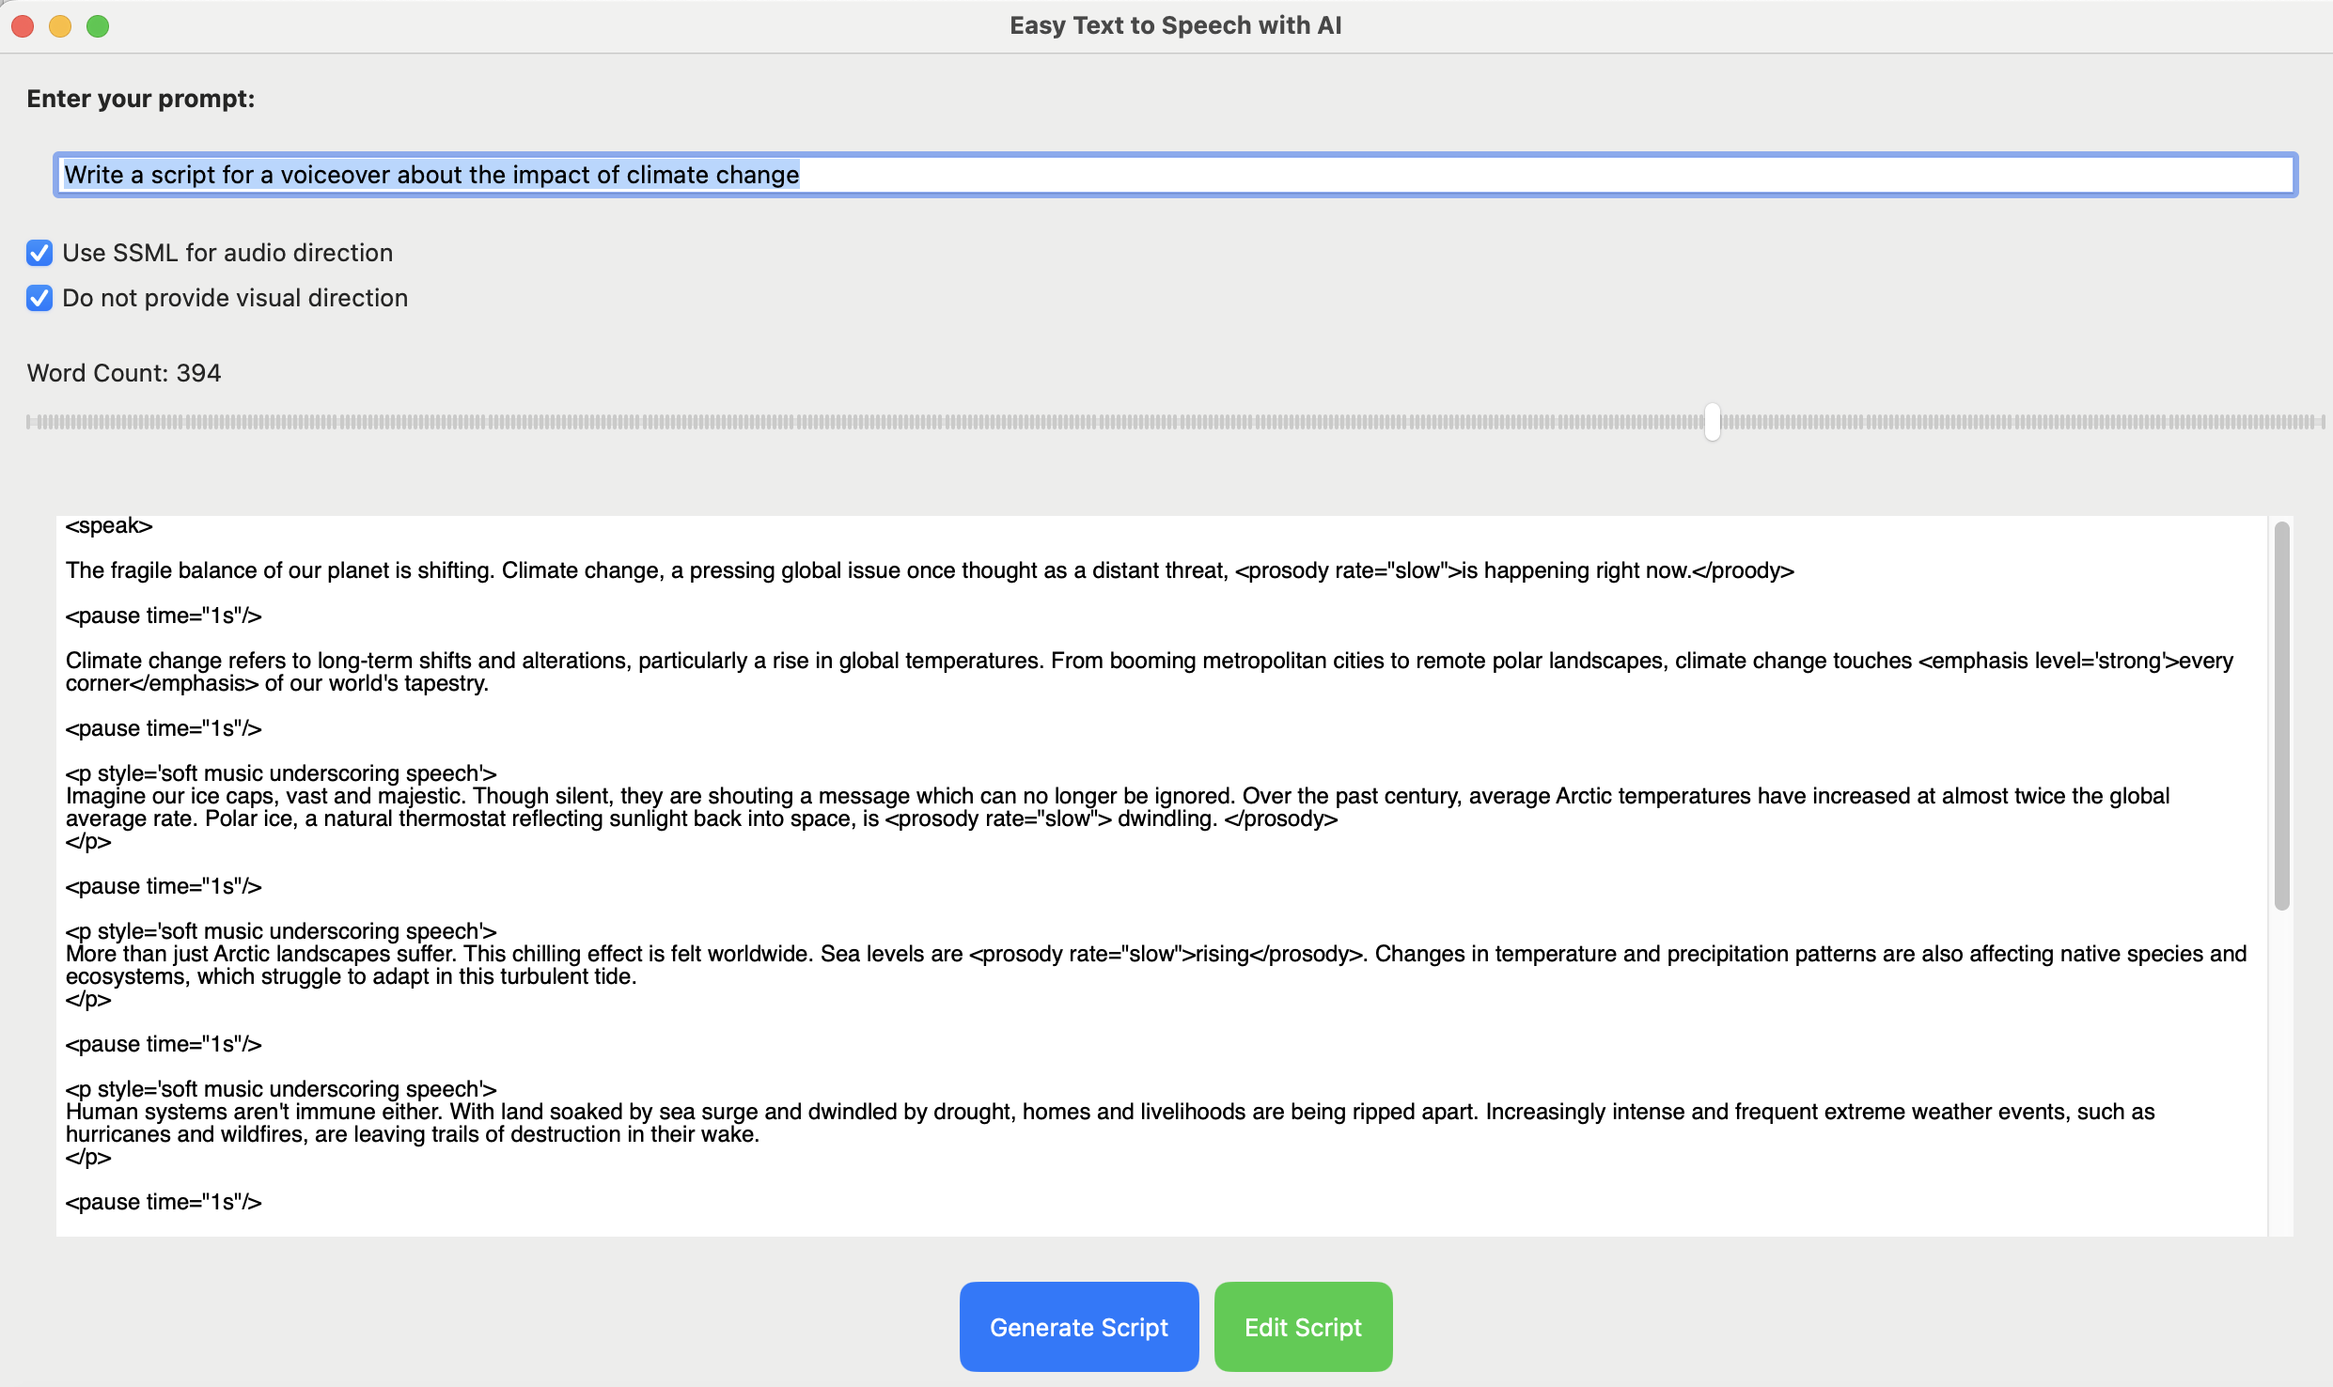This screenshot has width=2333, height=1387.
Task: Toggle Do not provide visual direction checkbox
Action: point(39,298)
